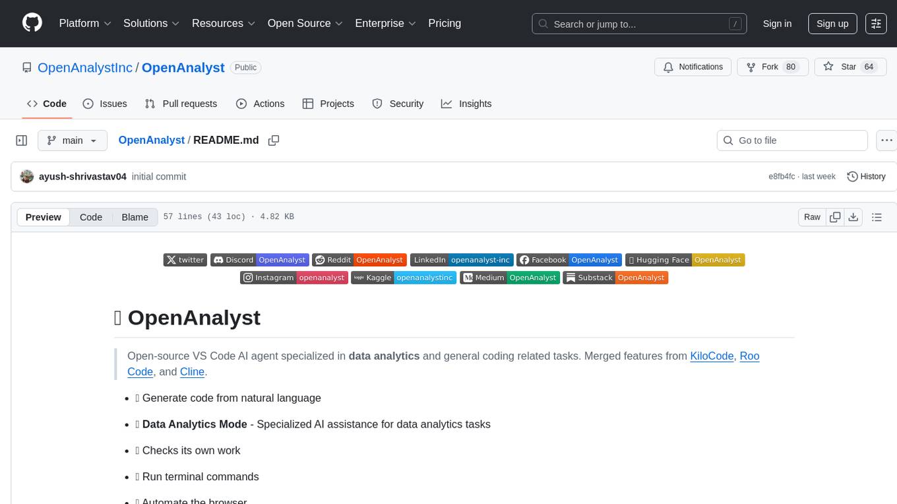Open commit e8fb4fc
The image size is (897, 504).
(782, 176)
